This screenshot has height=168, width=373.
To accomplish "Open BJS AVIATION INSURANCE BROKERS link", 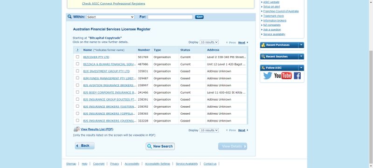I will (x=110, y=85).
